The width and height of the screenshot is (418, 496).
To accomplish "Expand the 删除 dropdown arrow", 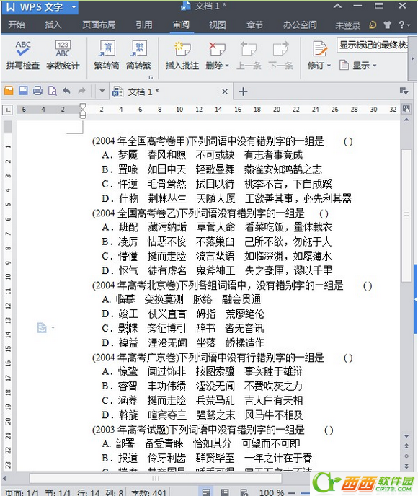I will click(x=227, y=66).
